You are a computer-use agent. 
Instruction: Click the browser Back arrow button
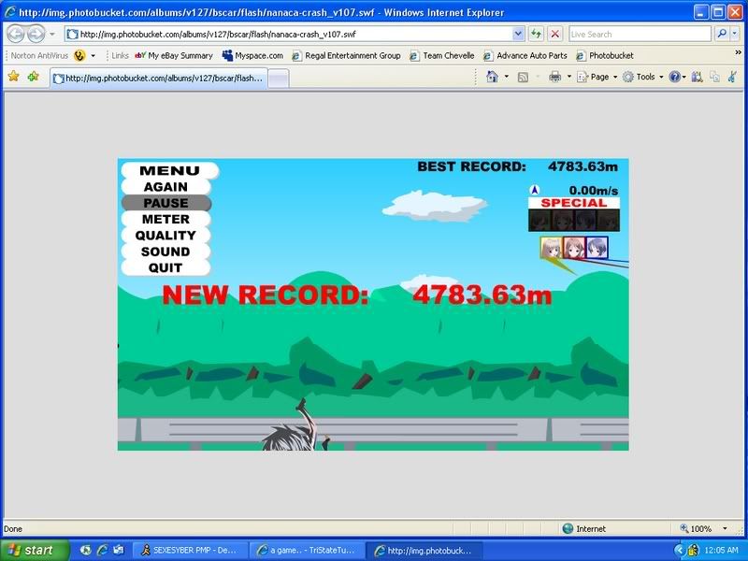click(17, 34)
